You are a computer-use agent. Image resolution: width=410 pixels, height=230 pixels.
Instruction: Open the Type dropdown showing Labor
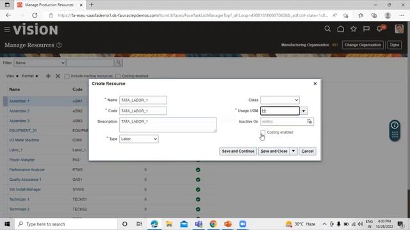click(x=139, y=139)
